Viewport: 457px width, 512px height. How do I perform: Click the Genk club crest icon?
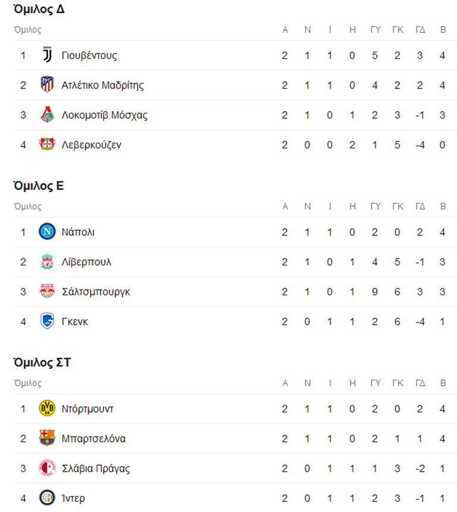pyautogui.click(x=47, y=321)
